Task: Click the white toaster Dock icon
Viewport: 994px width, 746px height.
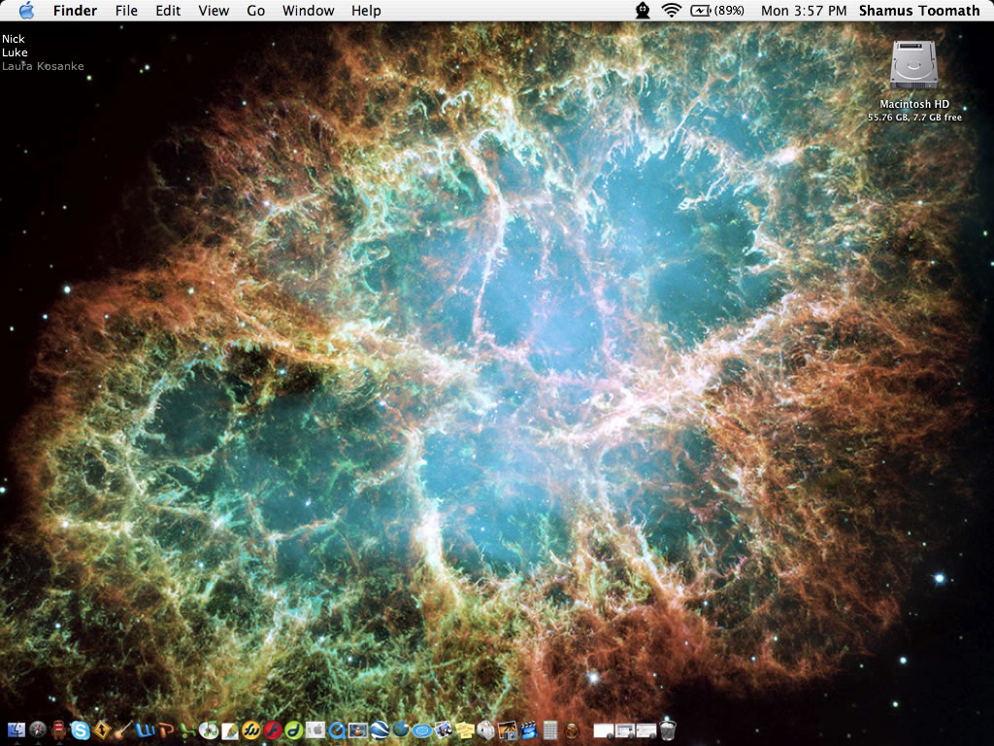Action: pos(486,730)
